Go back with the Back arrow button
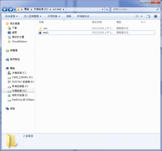Viewport: 162px width, 151px height. click(5, 10)
